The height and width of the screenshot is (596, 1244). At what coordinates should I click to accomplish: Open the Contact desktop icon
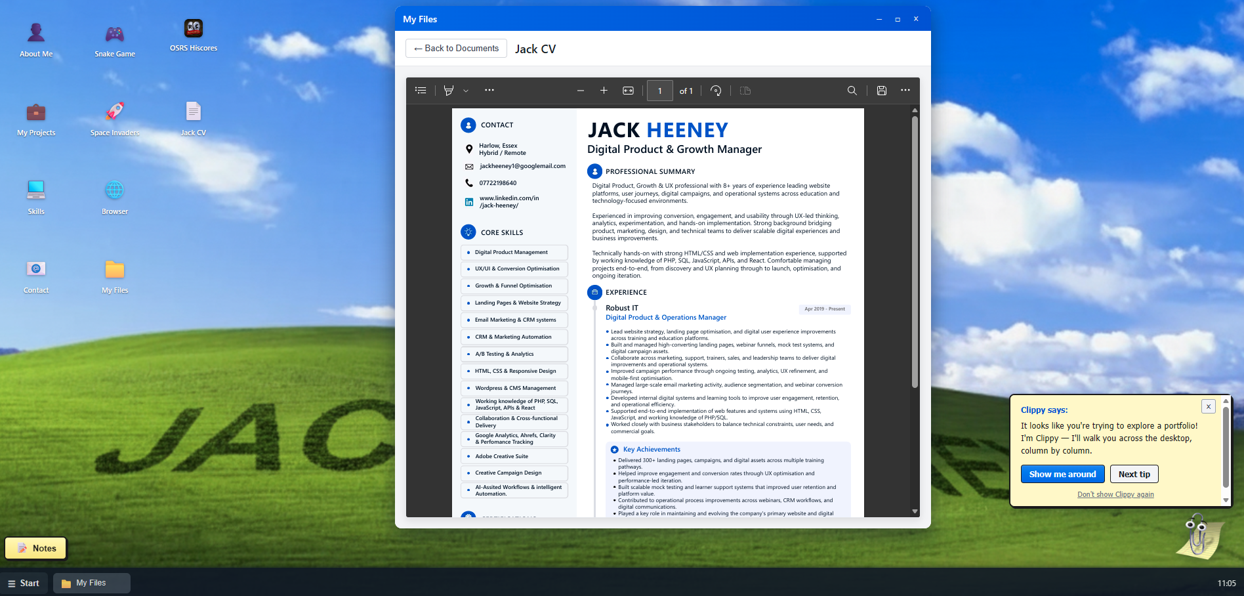(x=36, y=276)
